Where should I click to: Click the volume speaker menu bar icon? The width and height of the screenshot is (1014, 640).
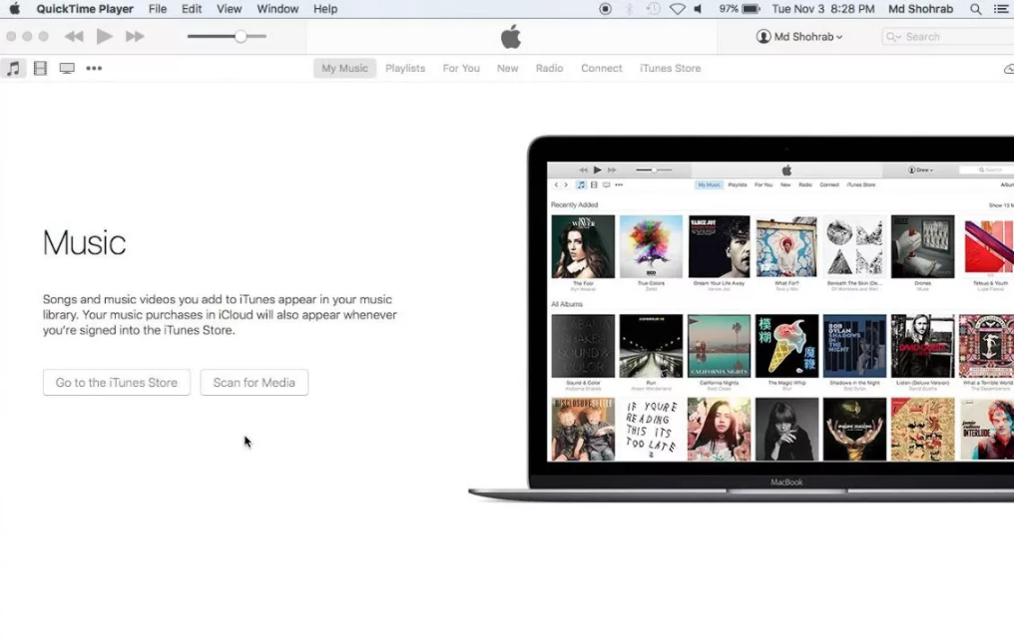698,9
